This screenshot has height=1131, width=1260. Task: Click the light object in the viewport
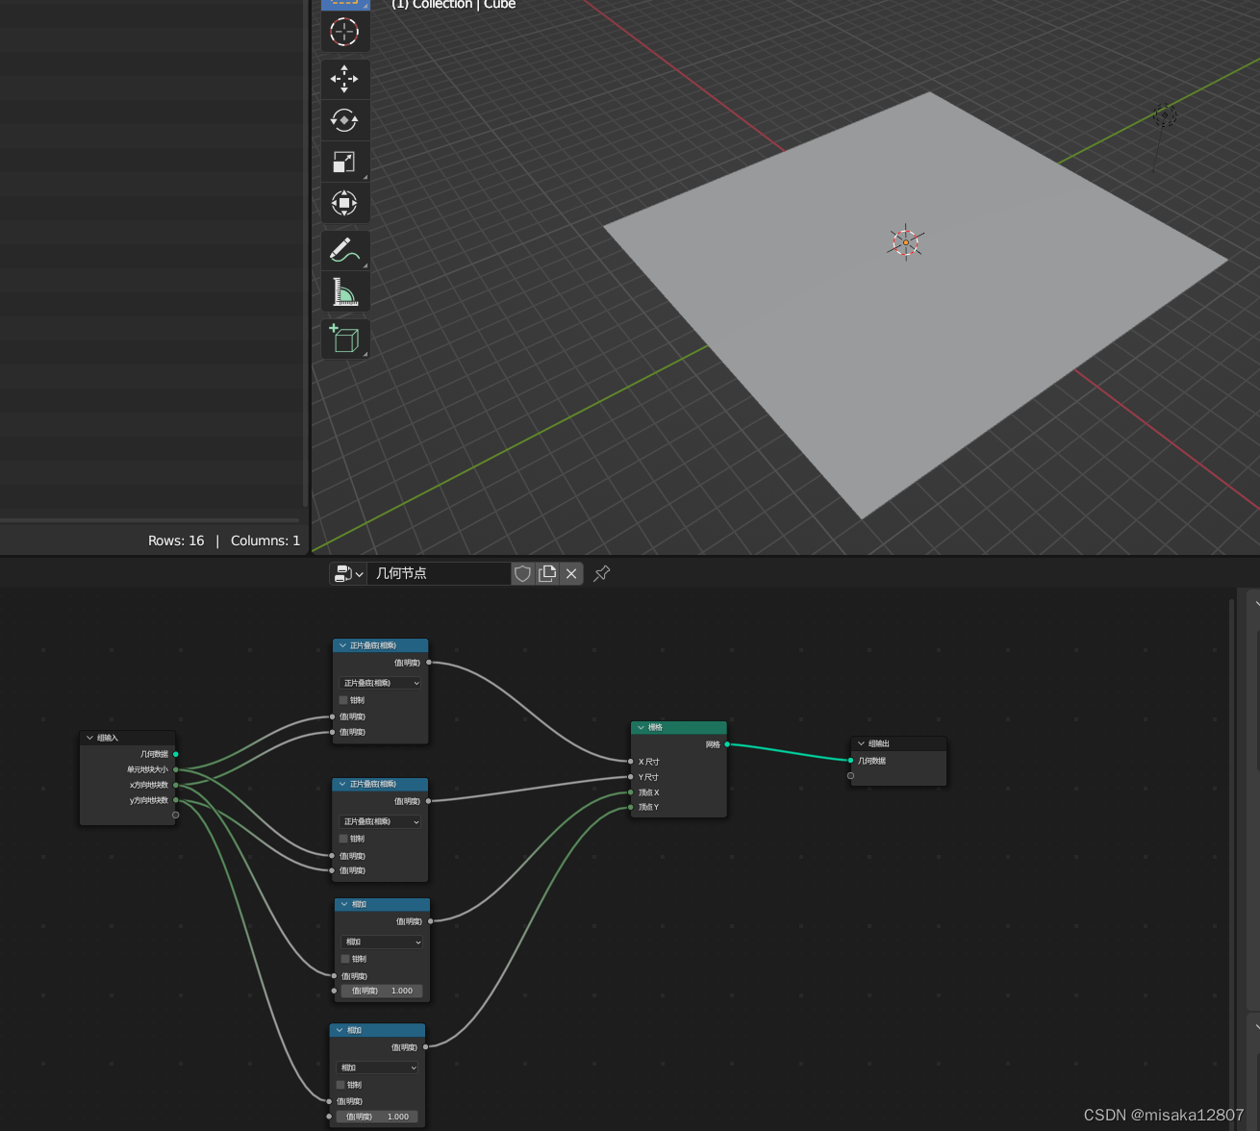1165,116
